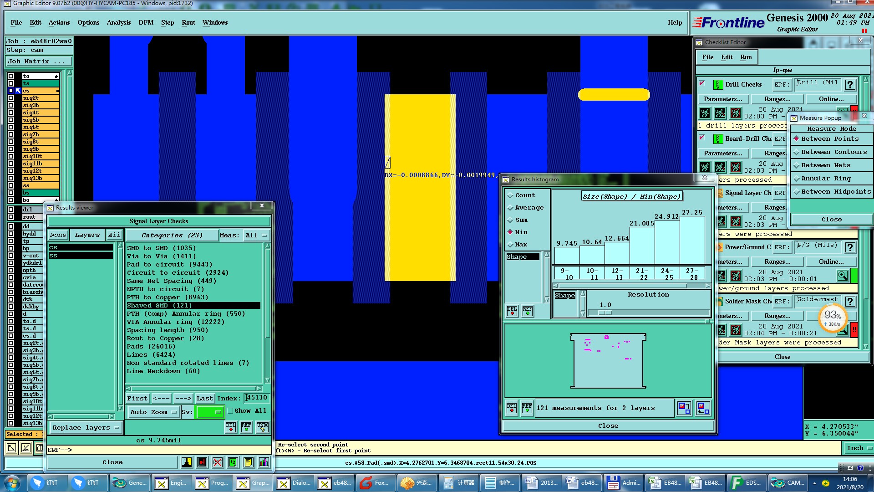Image resolution: width=874 pixels, height=492 pixels.
Task: Open Windows Start button
Action: [x=12, y=482]
